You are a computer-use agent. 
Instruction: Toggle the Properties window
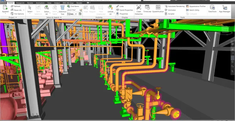pyautogui.click(x=122, y=14)
